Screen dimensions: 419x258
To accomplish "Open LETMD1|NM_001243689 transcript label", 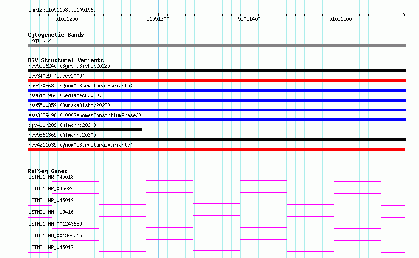I will tap(55, 224).
